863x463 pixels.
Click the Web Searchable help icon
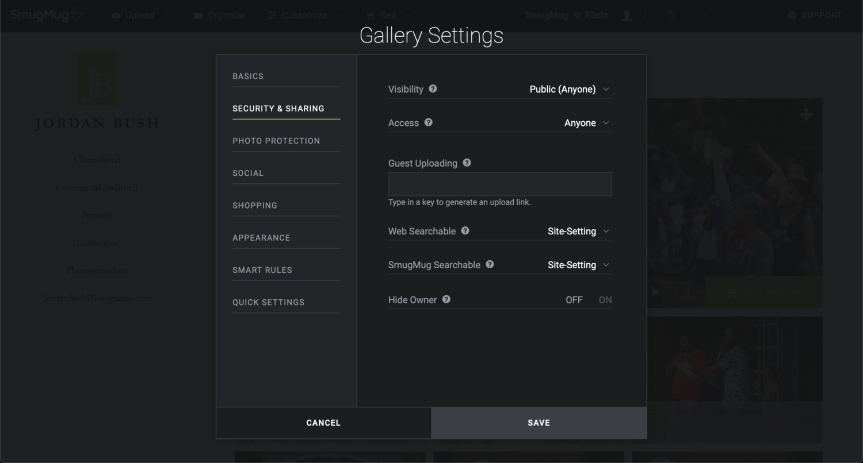coord(465,231)
